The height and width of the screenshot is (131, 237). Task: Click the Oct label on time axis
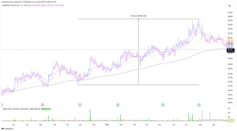(x=68, y=125)
